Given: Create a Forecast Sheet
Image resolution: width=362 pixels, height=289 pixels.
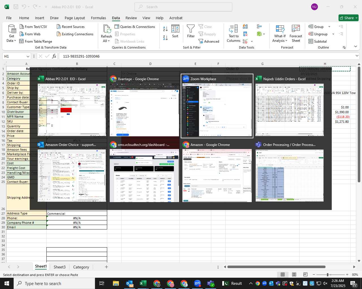Looking at the screenshot, I should pyautogui.click(x=296, y=34).
